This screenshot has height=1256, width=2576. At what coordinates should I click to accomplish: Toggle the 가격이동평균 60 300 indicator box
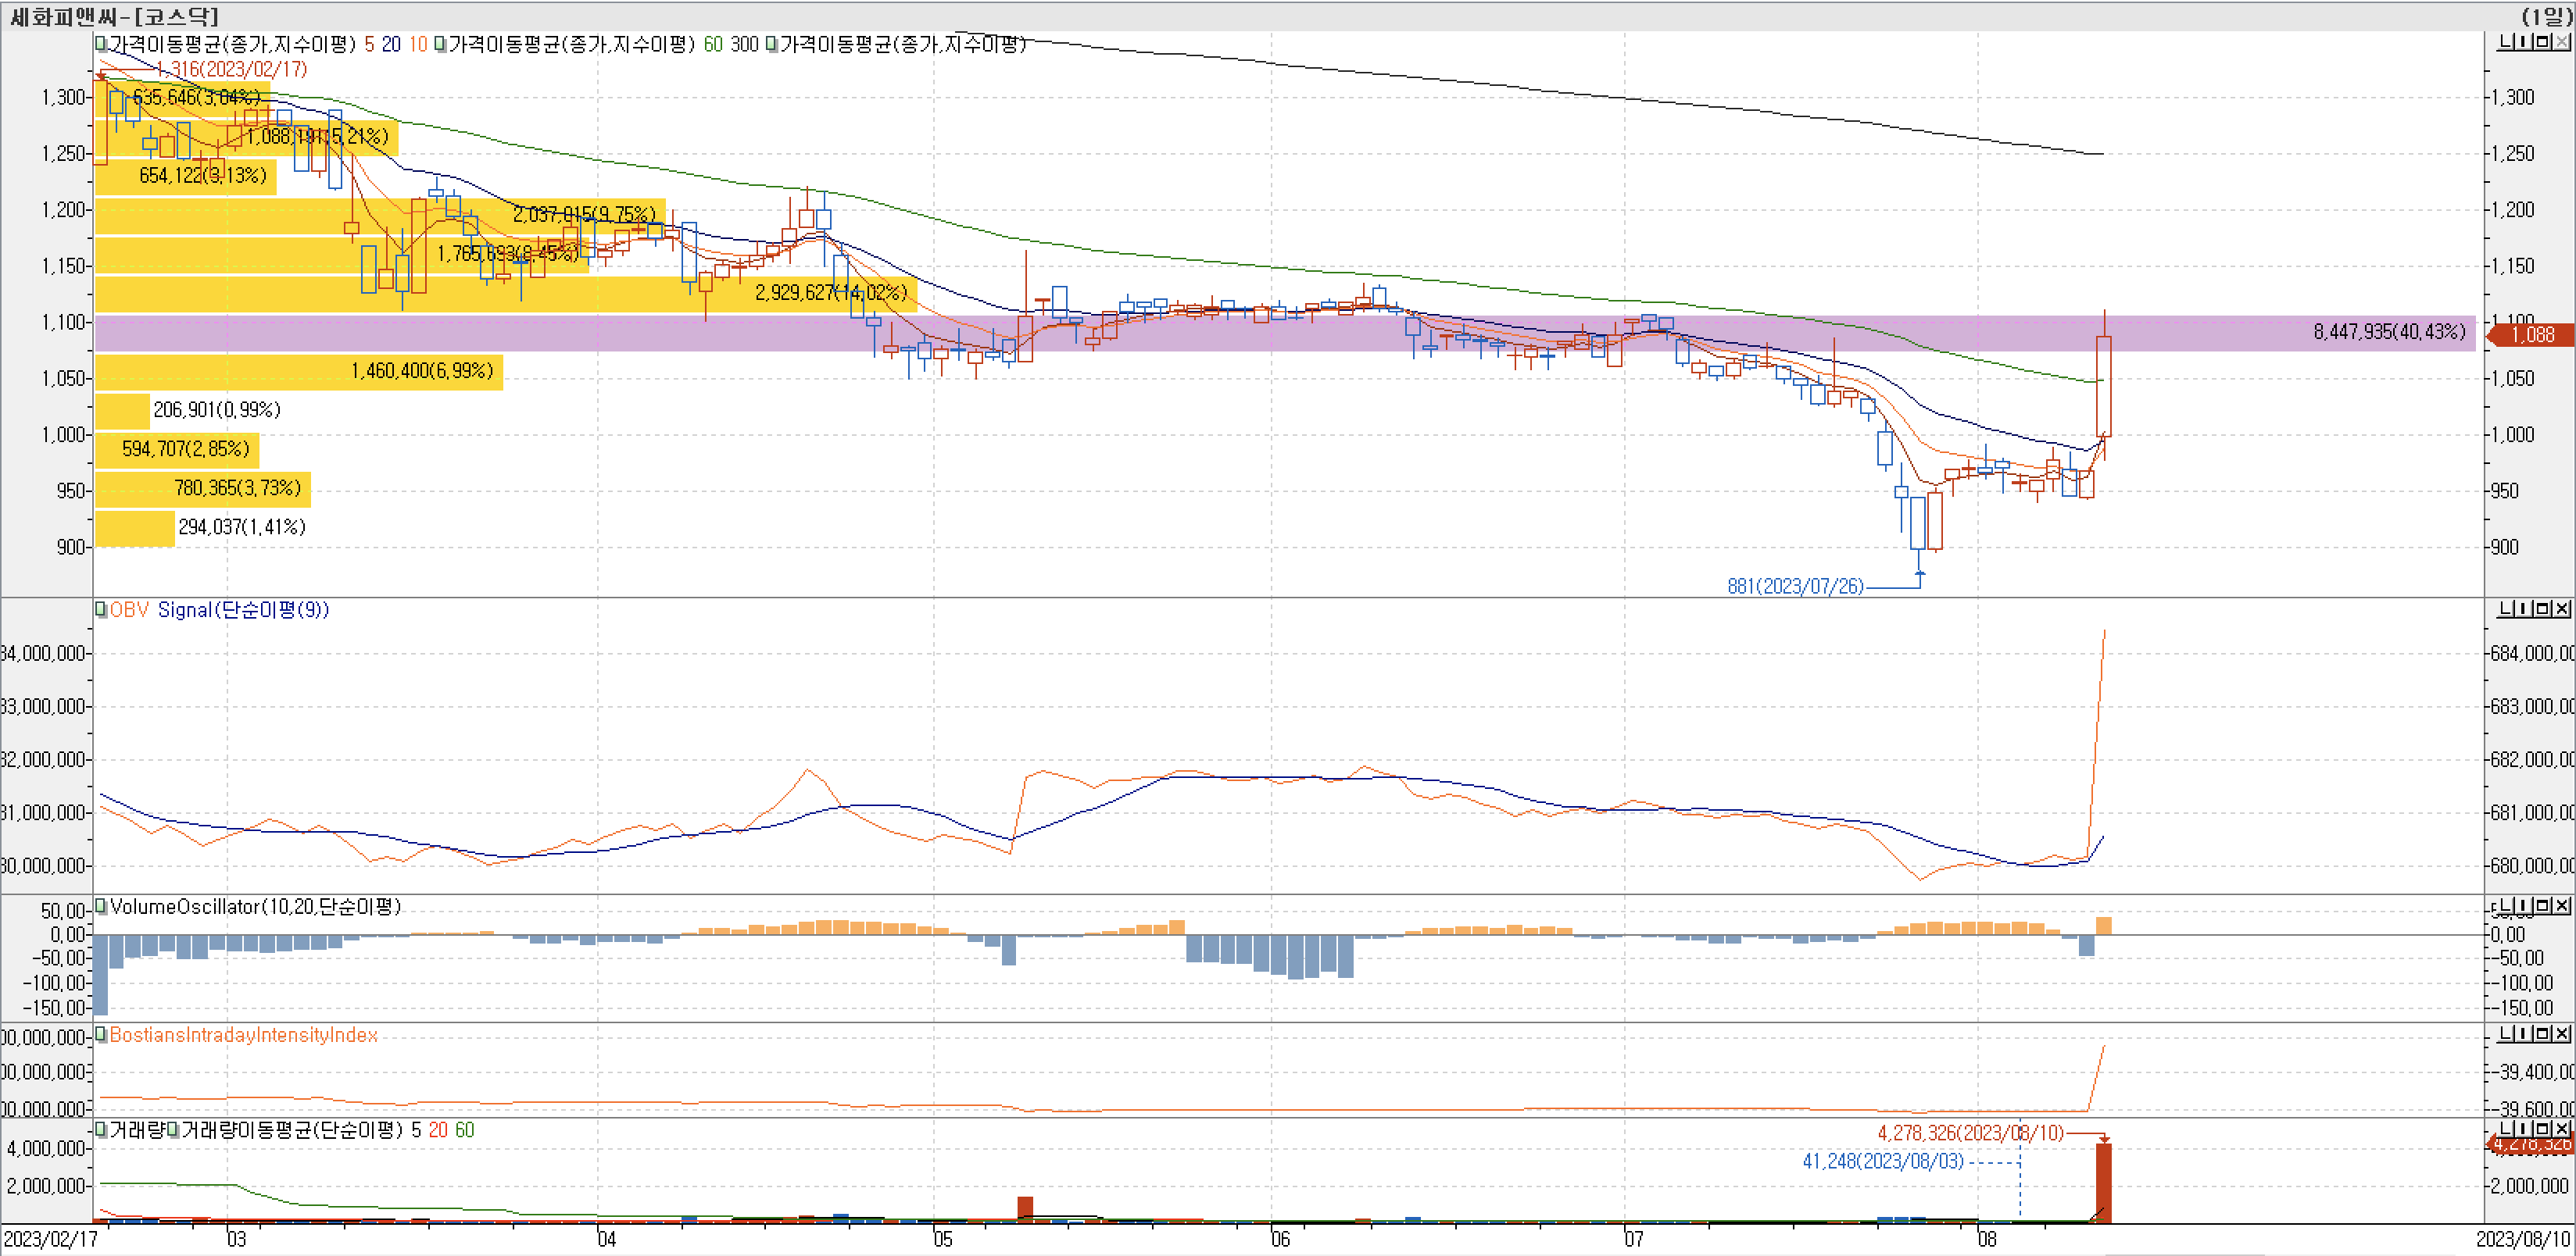pos(440,44)
